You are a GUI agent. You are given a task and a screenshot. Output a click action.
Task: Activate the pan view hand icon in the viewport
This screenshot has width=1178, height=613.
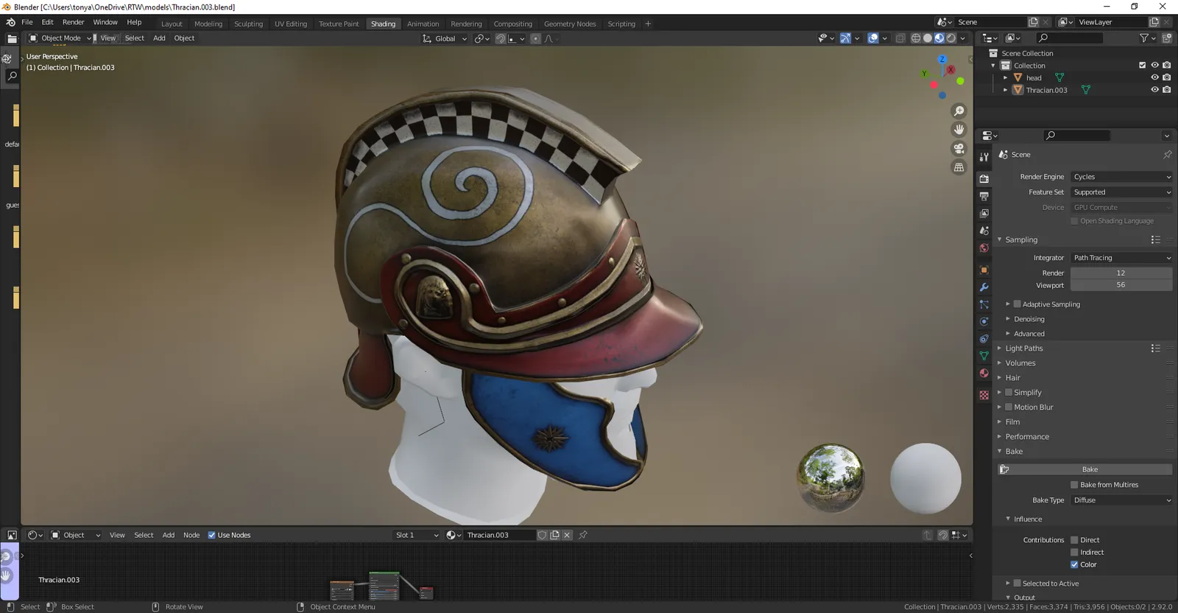[959, 130]
